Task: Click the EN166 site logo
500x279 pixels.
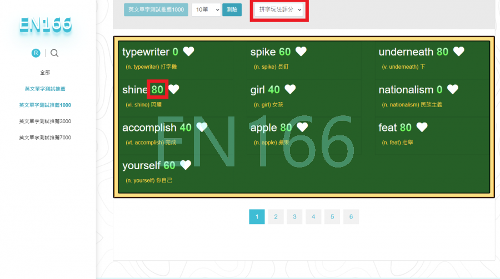Action: 46,25
